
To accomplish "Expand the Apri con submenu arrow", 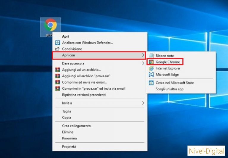I will point(143,55).
